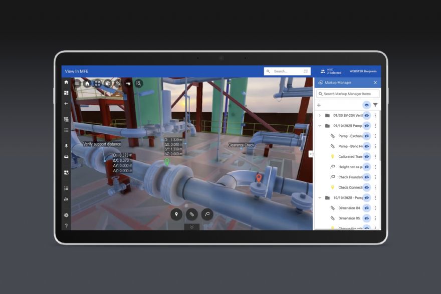This screenshot has height=294, width=441.
Task: Click the filter icon in Markup Manager
Action: click(x=375, y=105)
